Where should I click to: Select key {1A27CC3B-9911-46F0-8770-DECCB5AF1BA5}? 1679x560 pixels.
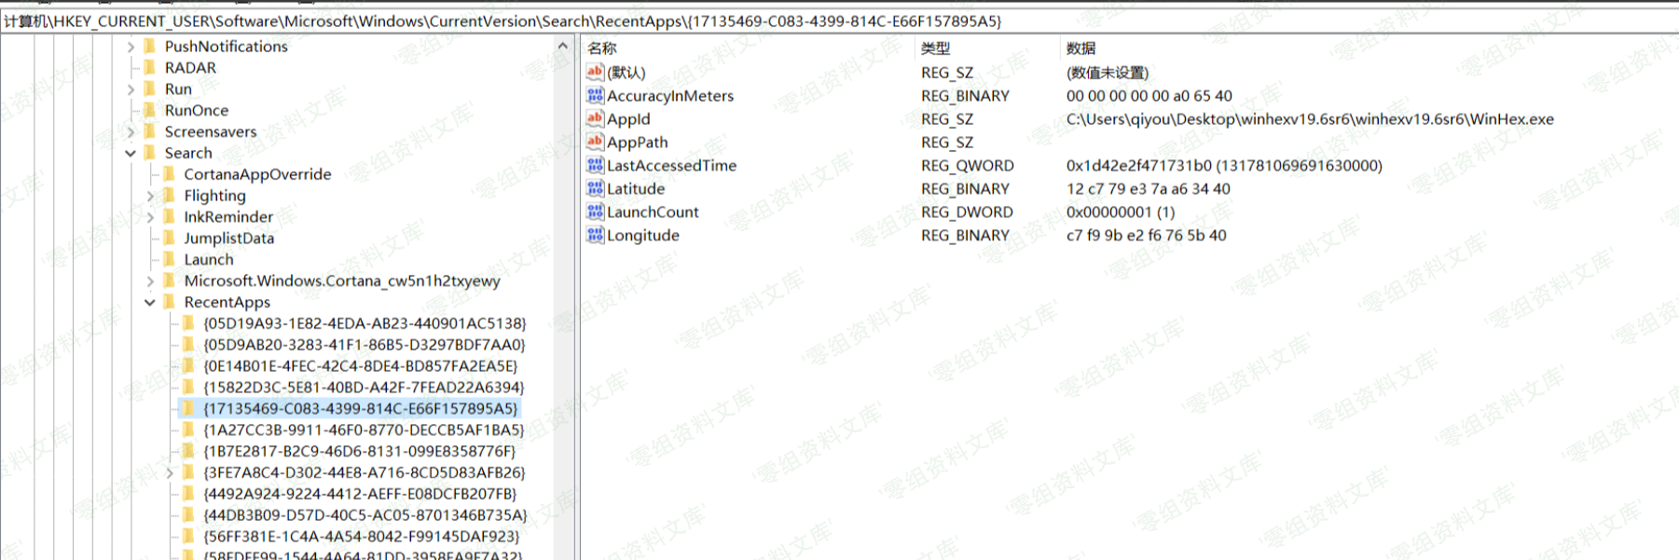coord(363,430)
